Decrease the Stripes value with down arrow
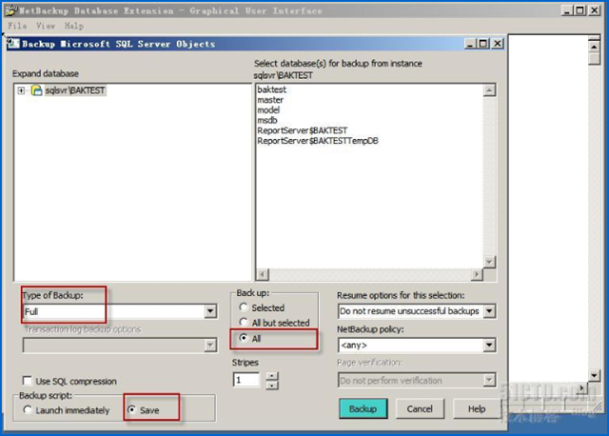The width and height of the screenshot is (609, 436). (272, 385)
